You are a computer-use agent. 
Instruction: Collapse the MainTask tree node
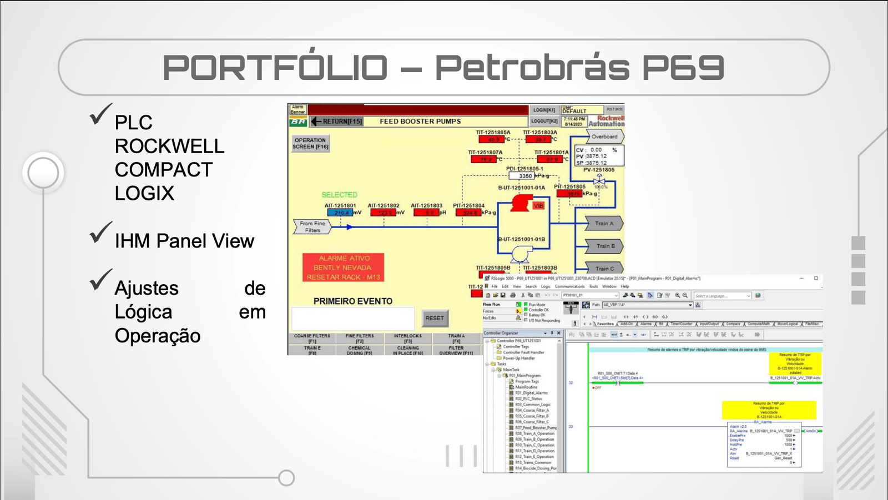(x=493, y=370)
